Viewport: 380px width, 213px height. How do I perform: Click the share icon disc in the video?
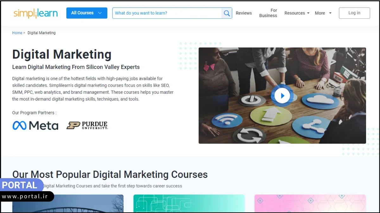tap(311, 125)
